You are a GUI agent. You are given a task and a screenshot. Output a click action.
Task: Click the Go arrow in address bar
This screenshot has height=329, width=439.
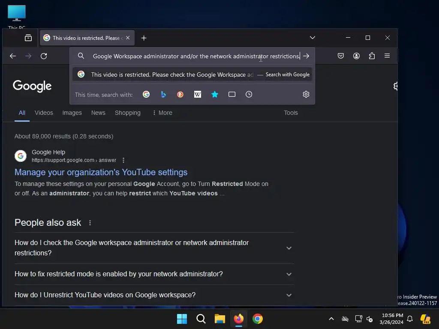coord(306,56)
